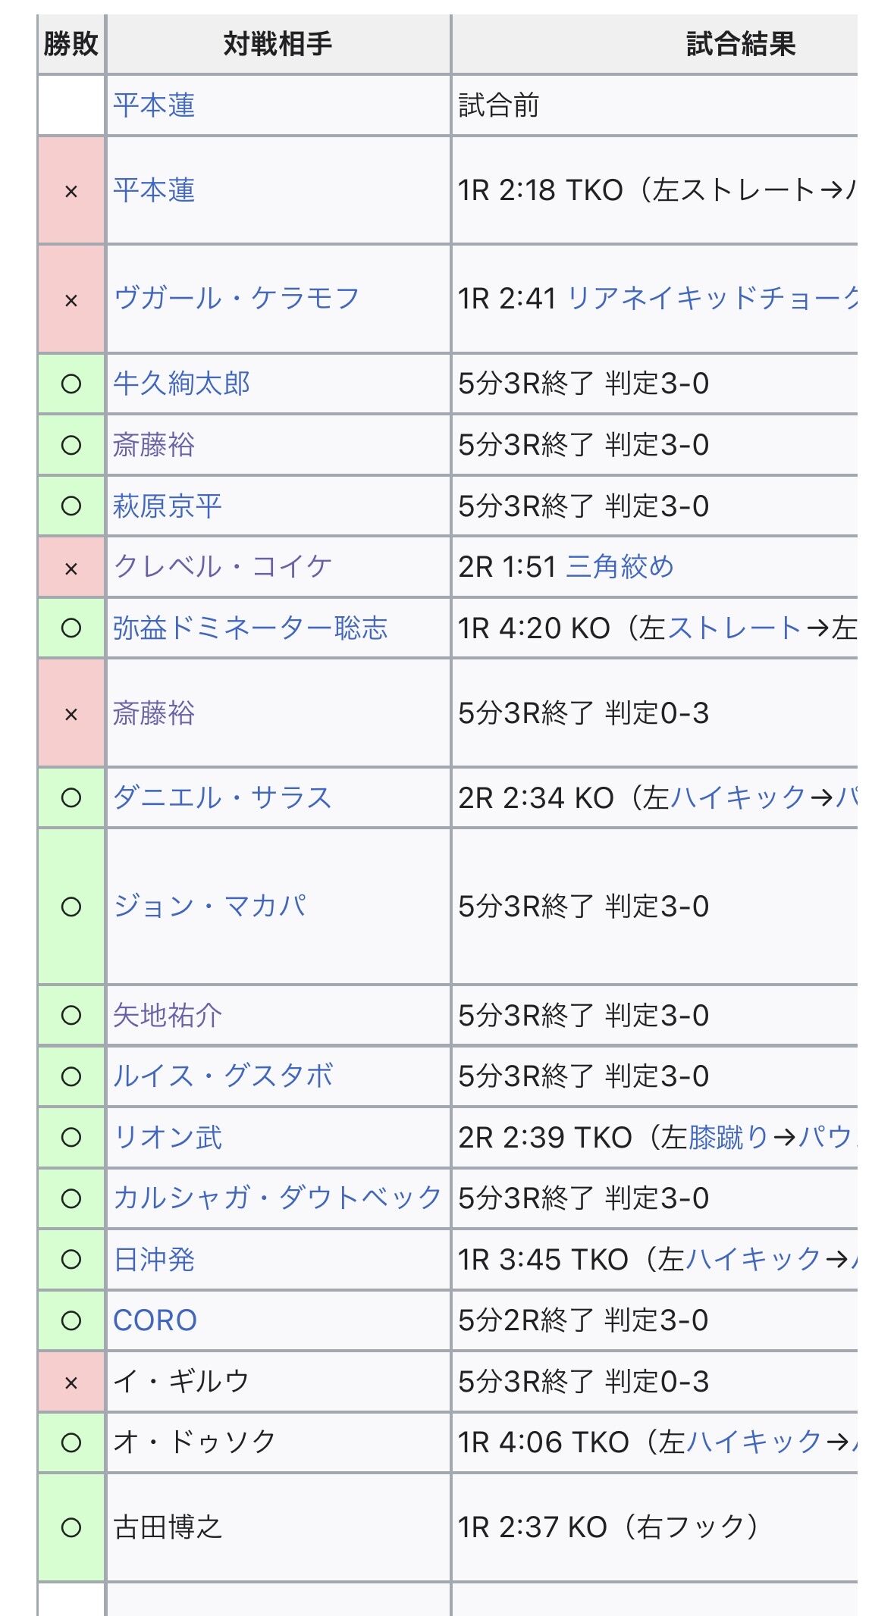This screenshot has height=1616, width=894.
Task: Click the 対戦相手 column header
Action: (278, 44)
